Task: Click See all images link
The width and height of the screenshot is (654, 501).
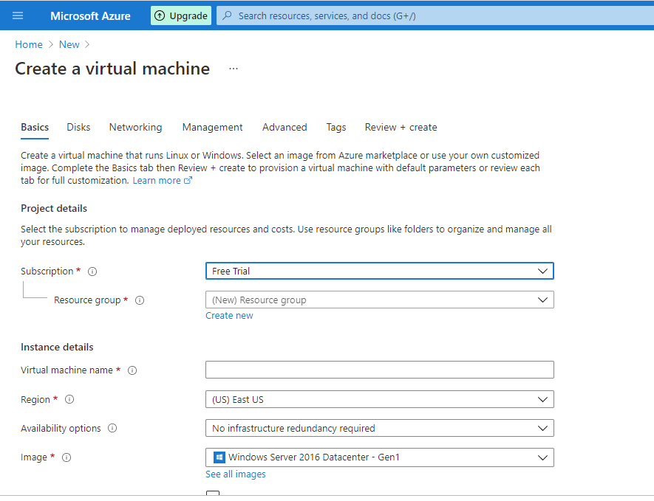Action: (x=236, y=474)
